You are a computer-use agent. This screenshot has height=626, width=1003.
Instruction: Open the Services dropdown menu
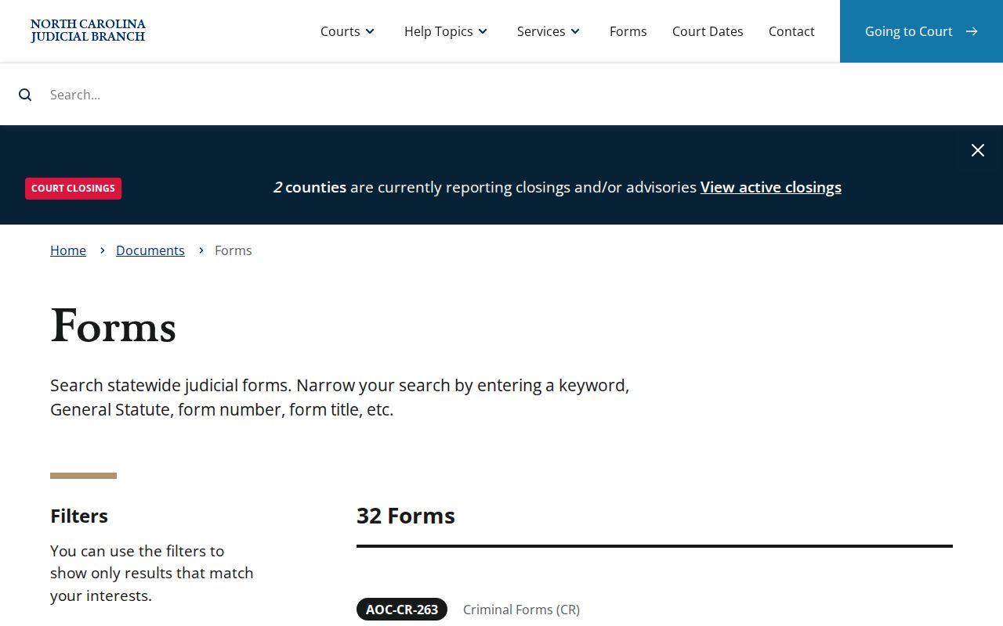tap(549, 31)
